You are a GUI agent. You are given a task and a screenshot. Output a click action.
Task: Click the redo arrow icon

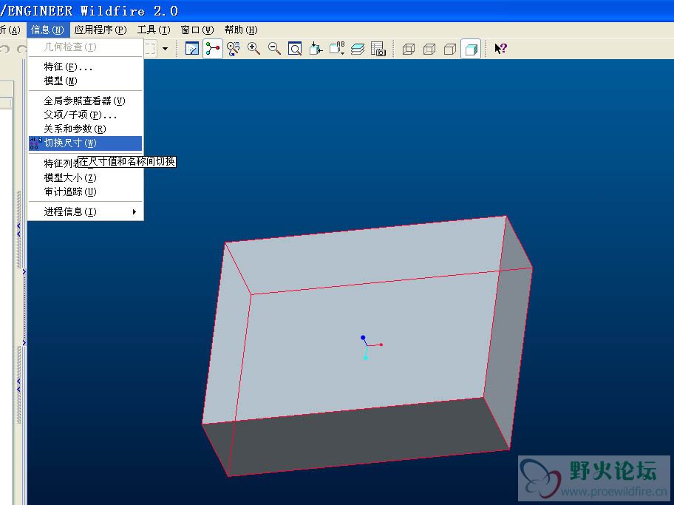pyautogui.click(x=21, y=49)
